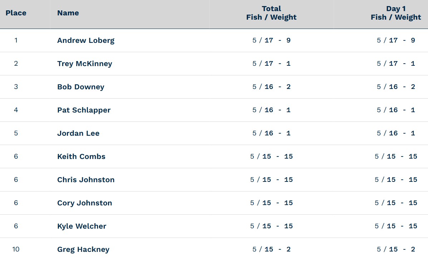428x259 pixels.
Task: Open Pat Schlapper's profile link
Action: coord(84,110)
